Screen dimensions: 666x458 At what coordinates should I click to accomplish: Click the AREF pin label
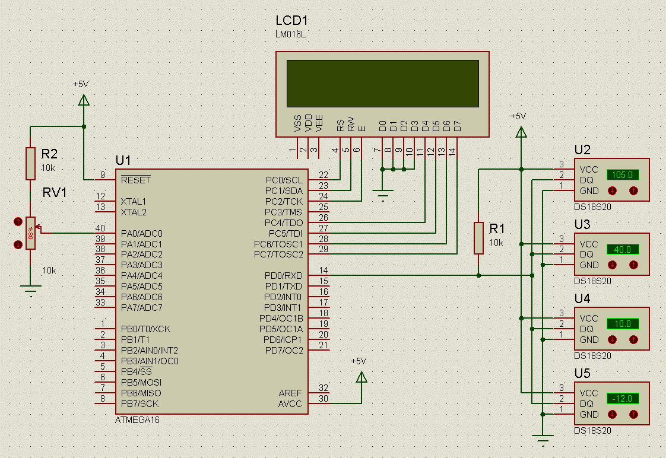click(290, 393)
